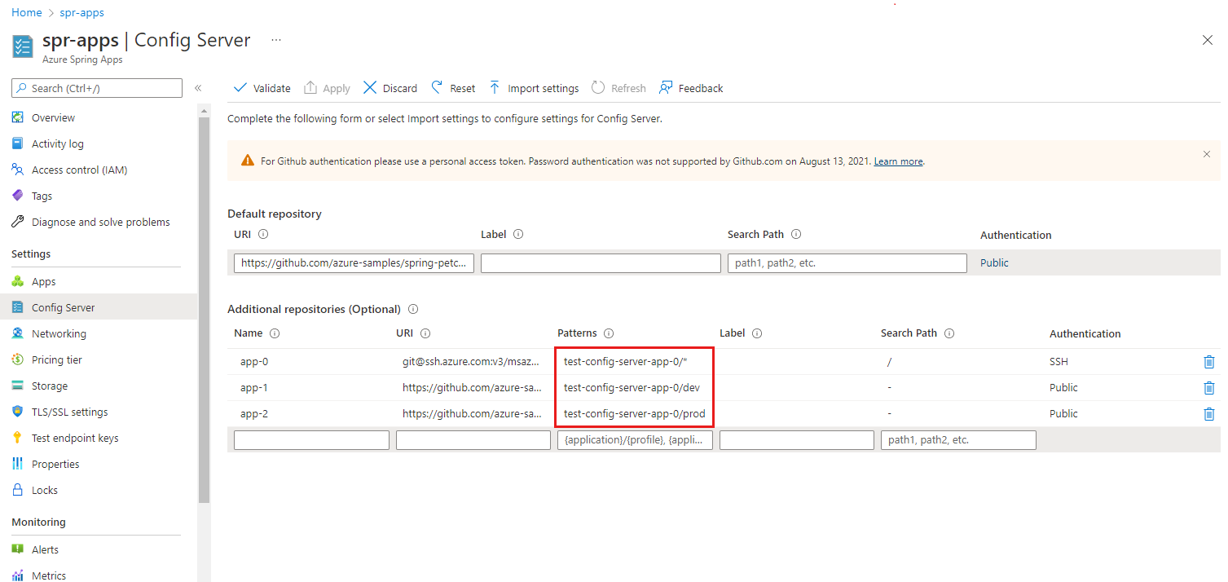Click the sidebar vertical scrollbar

tap(204, 310)
